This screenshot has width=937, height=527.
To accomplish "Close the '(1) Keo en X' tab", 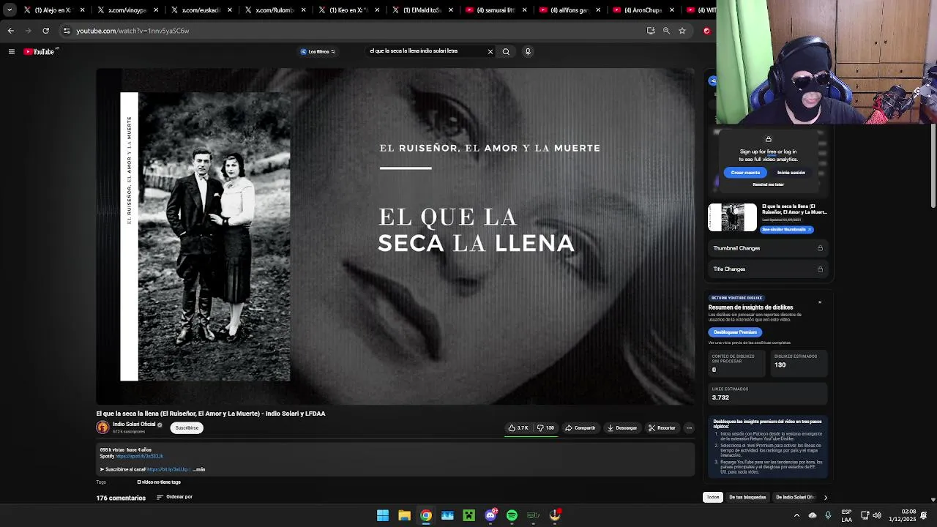I will [377, 10].
